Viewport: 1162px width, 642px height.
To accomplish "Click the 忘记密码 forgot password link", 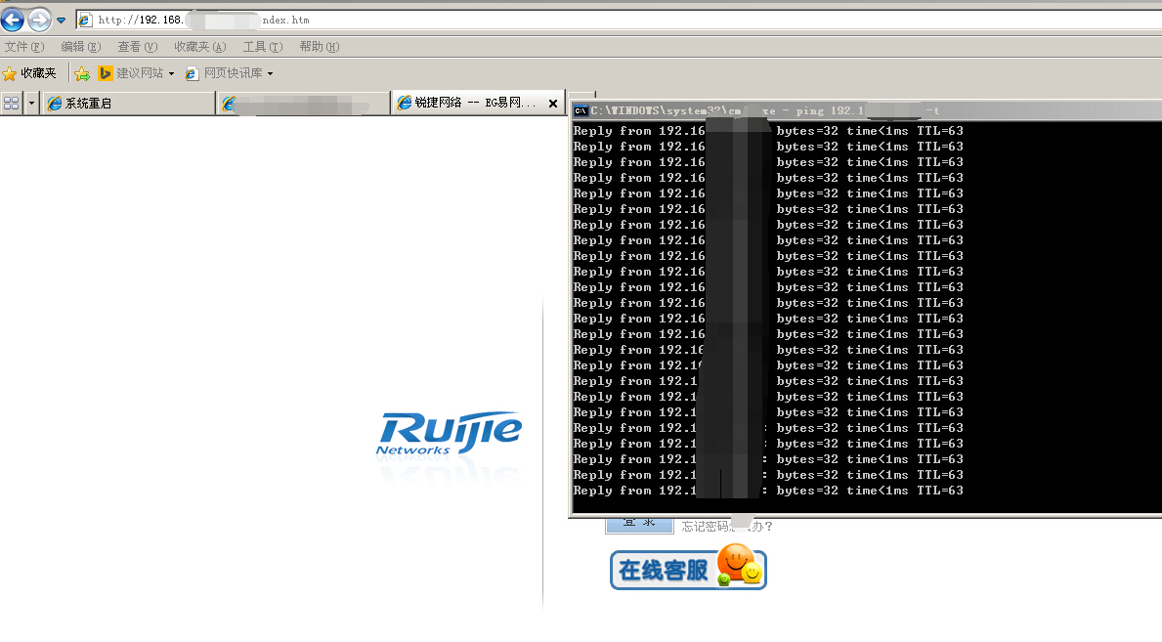I will [727, 526].
